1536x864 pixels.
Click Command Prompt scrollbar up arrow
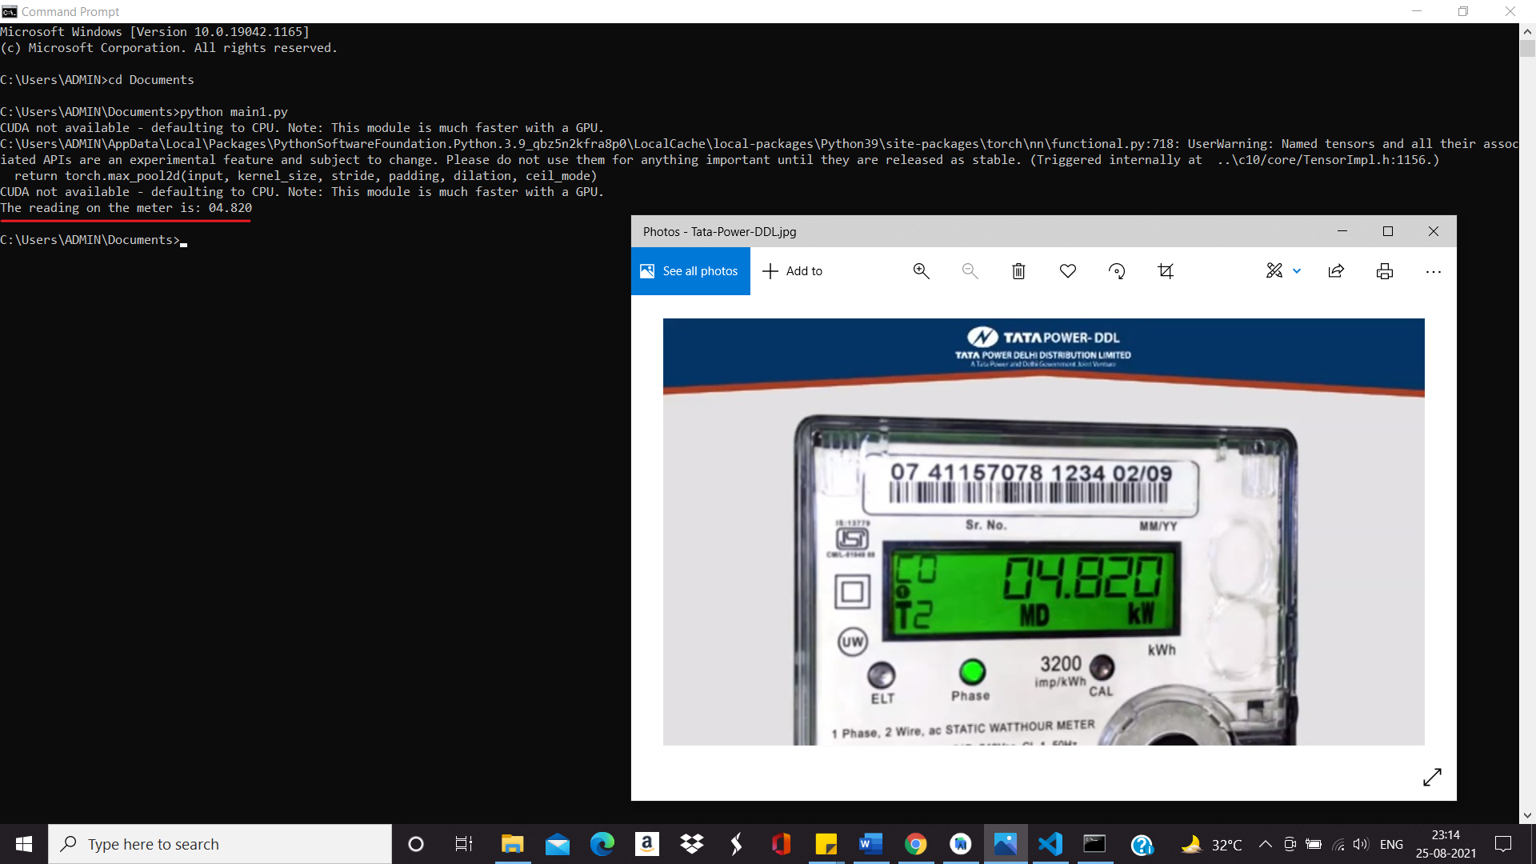tap(1527, 32)
